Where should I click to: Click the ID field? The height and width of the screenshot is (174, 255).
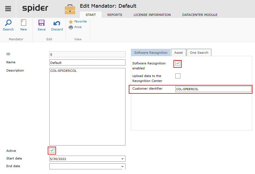point(87,54)
